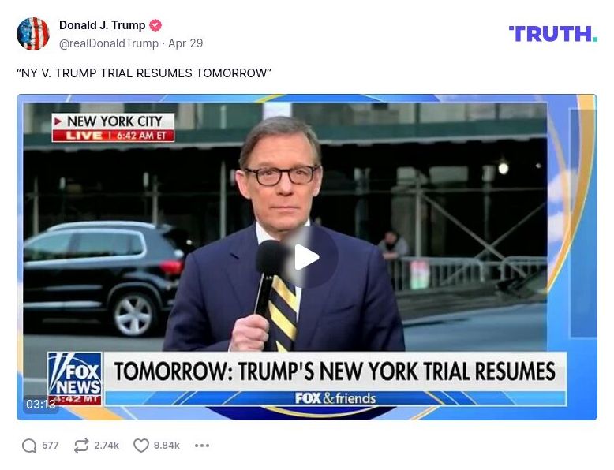This screenshot has height=470, width=614.
Task: Click the reply speech-bubble icon
Action: click(x=29, y=446)
